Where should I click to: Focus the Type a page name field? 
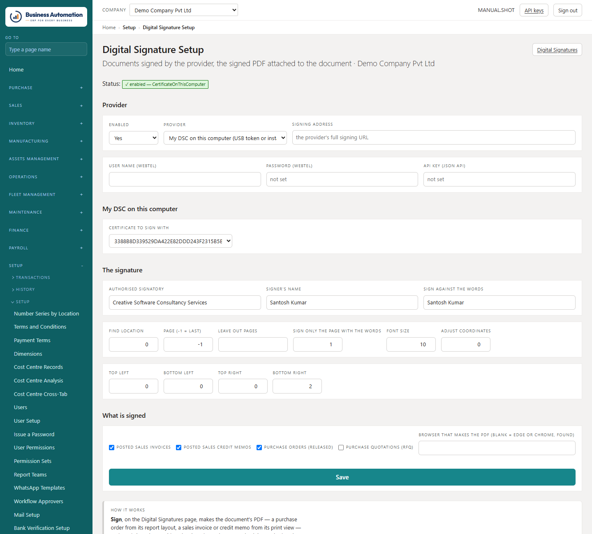pyautogui.click(x=46, y=49)
